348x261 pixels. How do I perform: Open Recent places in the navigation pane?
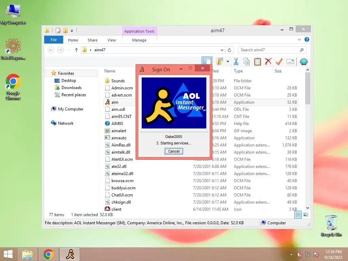click(73, 95)
